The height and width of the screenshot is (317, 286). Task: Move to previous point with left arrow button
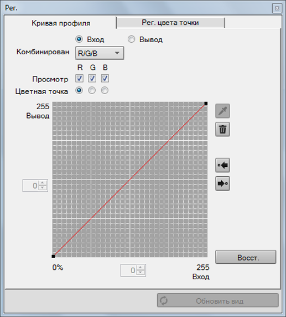[222, 165]
